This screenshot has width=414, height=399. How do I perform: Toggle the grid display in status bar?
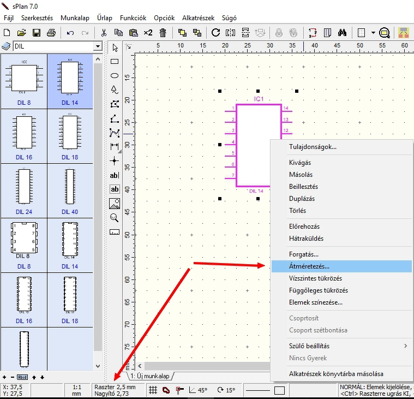point(153,390)
